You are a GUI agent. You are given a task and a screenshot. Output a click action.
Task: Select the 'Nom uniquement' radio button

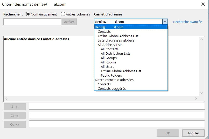(x=28, y=14)
